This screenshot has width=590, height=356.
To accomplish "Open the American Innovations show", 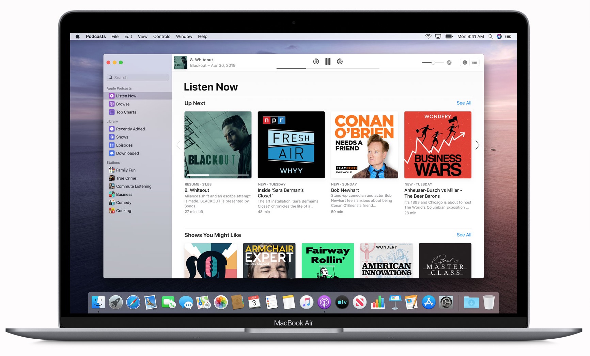I will click(x=387, y=261).
